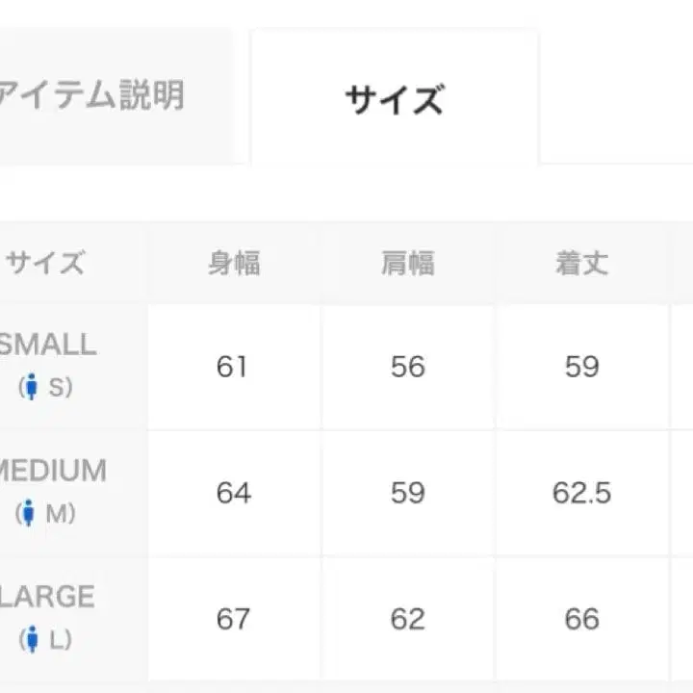The image size is (693, 693).
Task: Click the 身幅 column header
Action: point(234,263)
